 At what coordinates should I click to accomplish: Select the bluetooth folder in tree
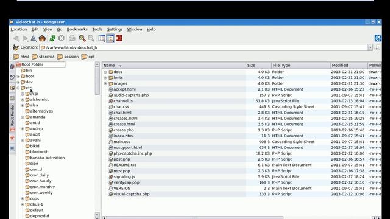click(39, 151)
